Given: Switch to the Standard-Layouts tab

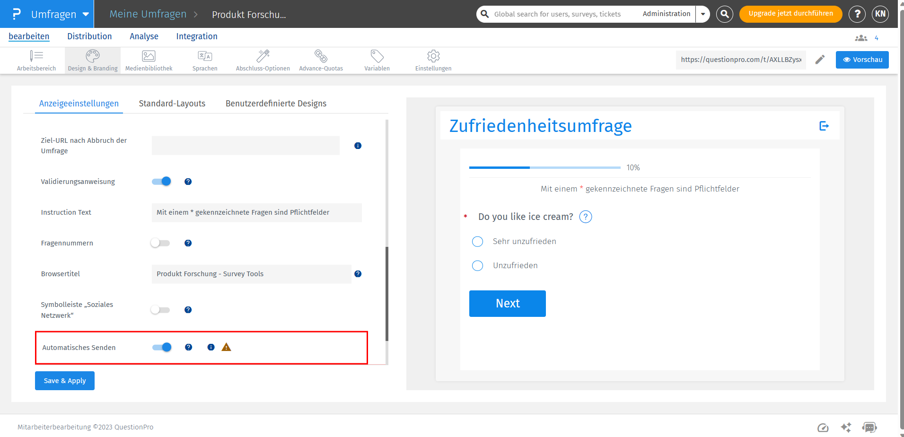Looking at the screenshot, I should pos(172,104).
